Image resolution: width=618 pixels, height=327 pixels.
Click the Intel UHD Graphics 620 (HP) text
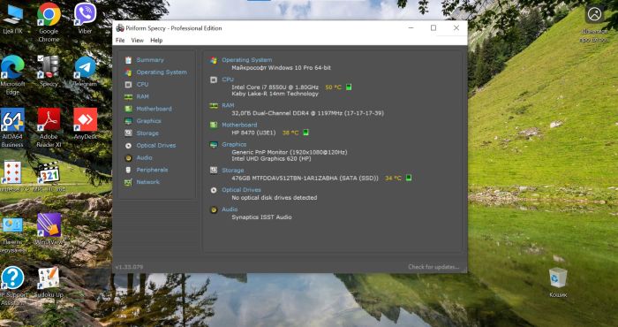[x=271, y=158]
